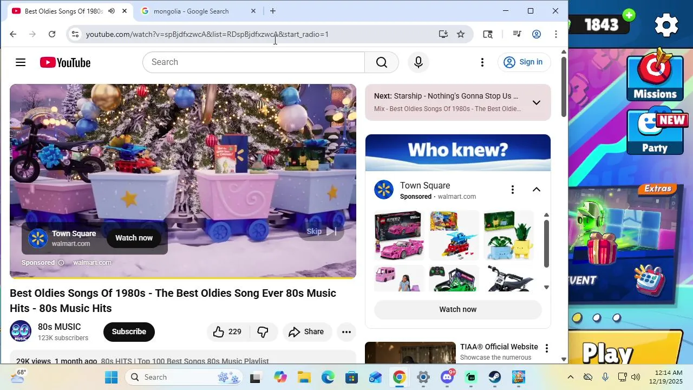Open a new browser tab
Viewport: 693px width, 390px height.
273,11
